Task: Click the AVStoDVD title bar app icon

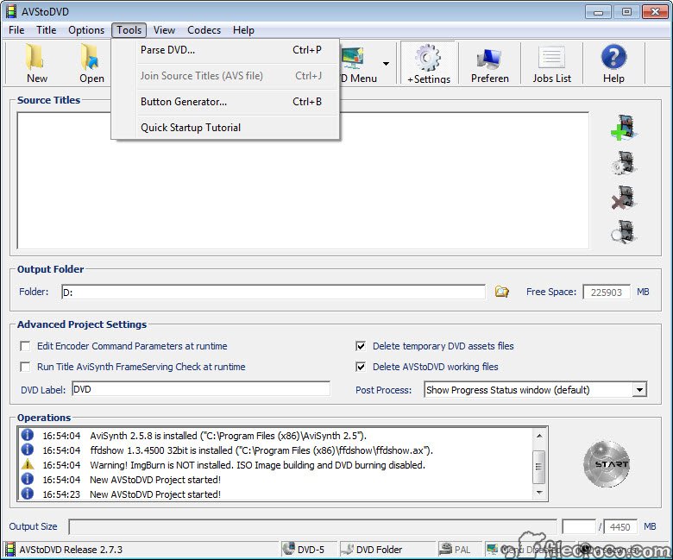Action: click(x=11, y=11)
